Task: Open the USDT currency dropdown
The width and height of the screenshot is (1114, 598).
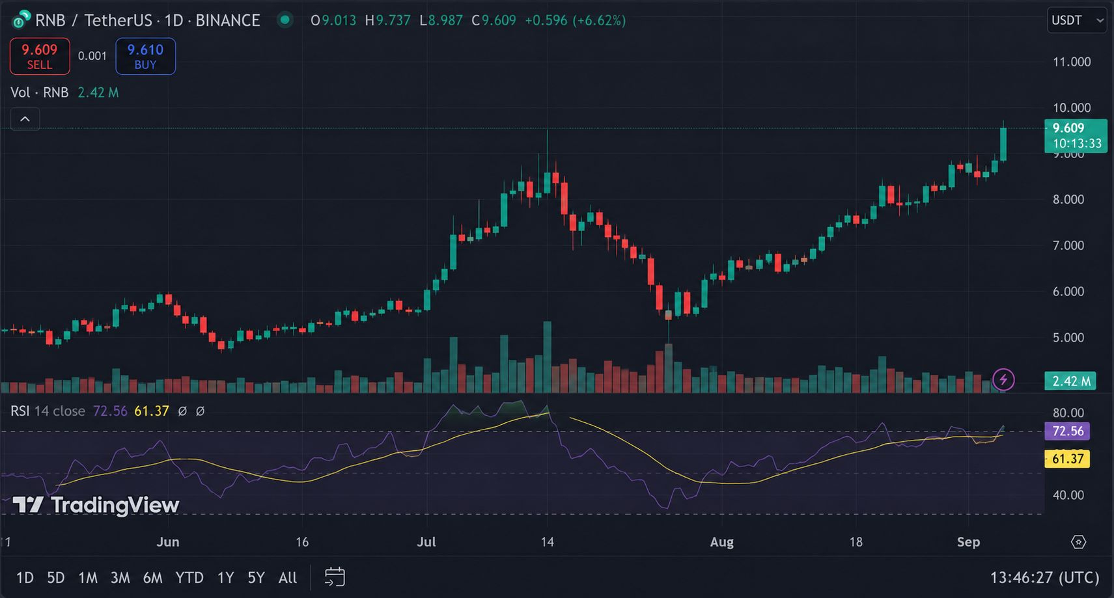Action: coord(1077,20)
